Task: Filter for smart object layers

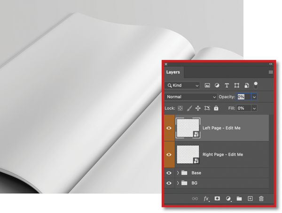Action: (x=247, y=85)
